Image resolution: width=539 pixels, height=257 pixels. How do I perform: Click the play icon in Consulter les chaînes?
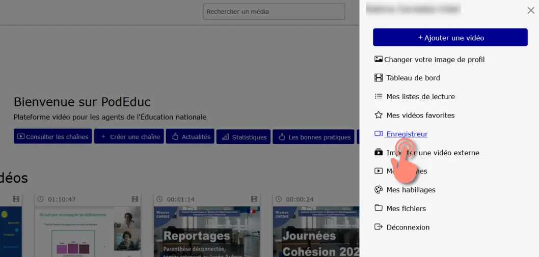pyautogui.click(x=20, y=136)
